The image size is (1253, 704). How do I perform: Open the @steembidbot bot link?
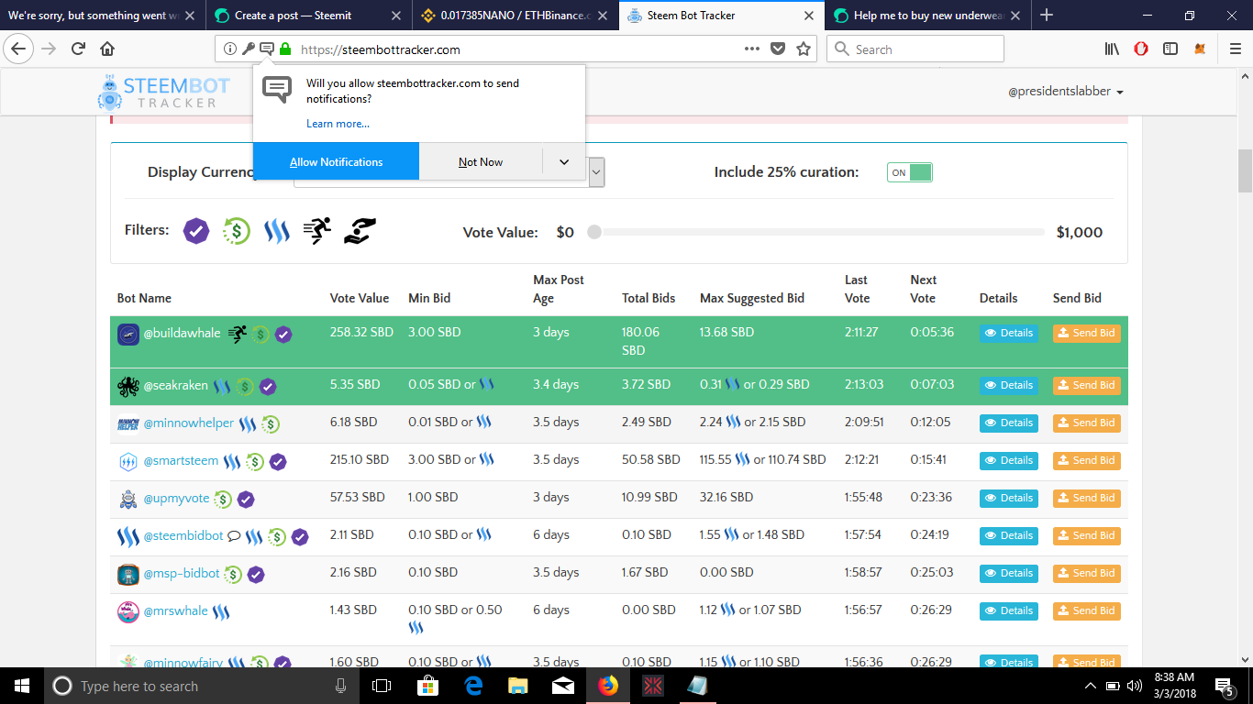pos(183,535)
